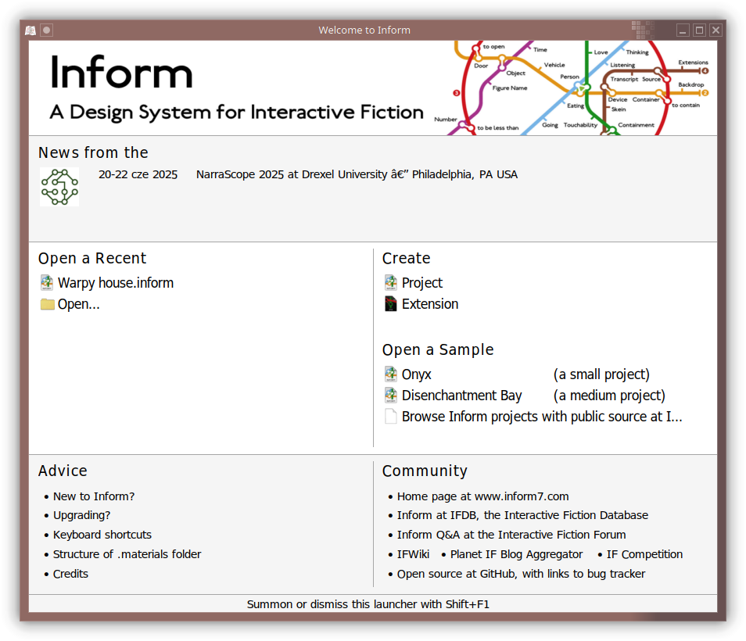Image resolution: width=746 pixels, height=641 pixels.
Task: Click the green network news icon
Action: [59, 187]
